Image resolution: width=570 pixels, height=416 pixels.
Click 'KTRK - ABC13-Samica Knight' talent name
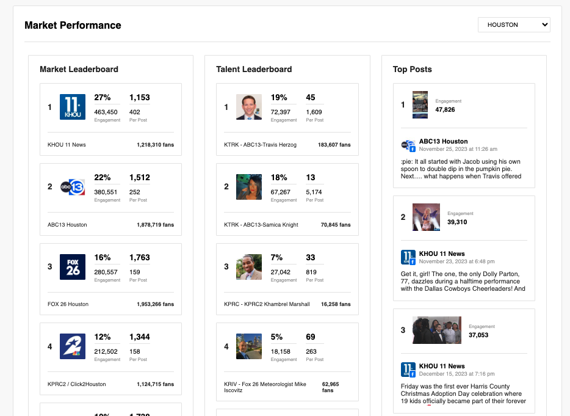[261, 225]
